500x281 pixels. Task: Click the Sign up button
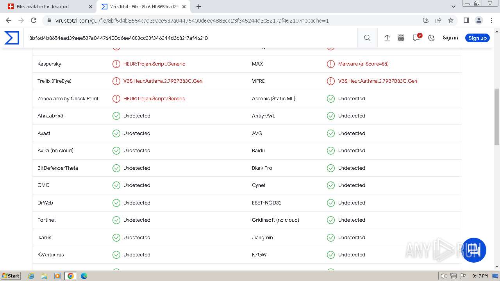pyautogui.click(x=477, y=38)
